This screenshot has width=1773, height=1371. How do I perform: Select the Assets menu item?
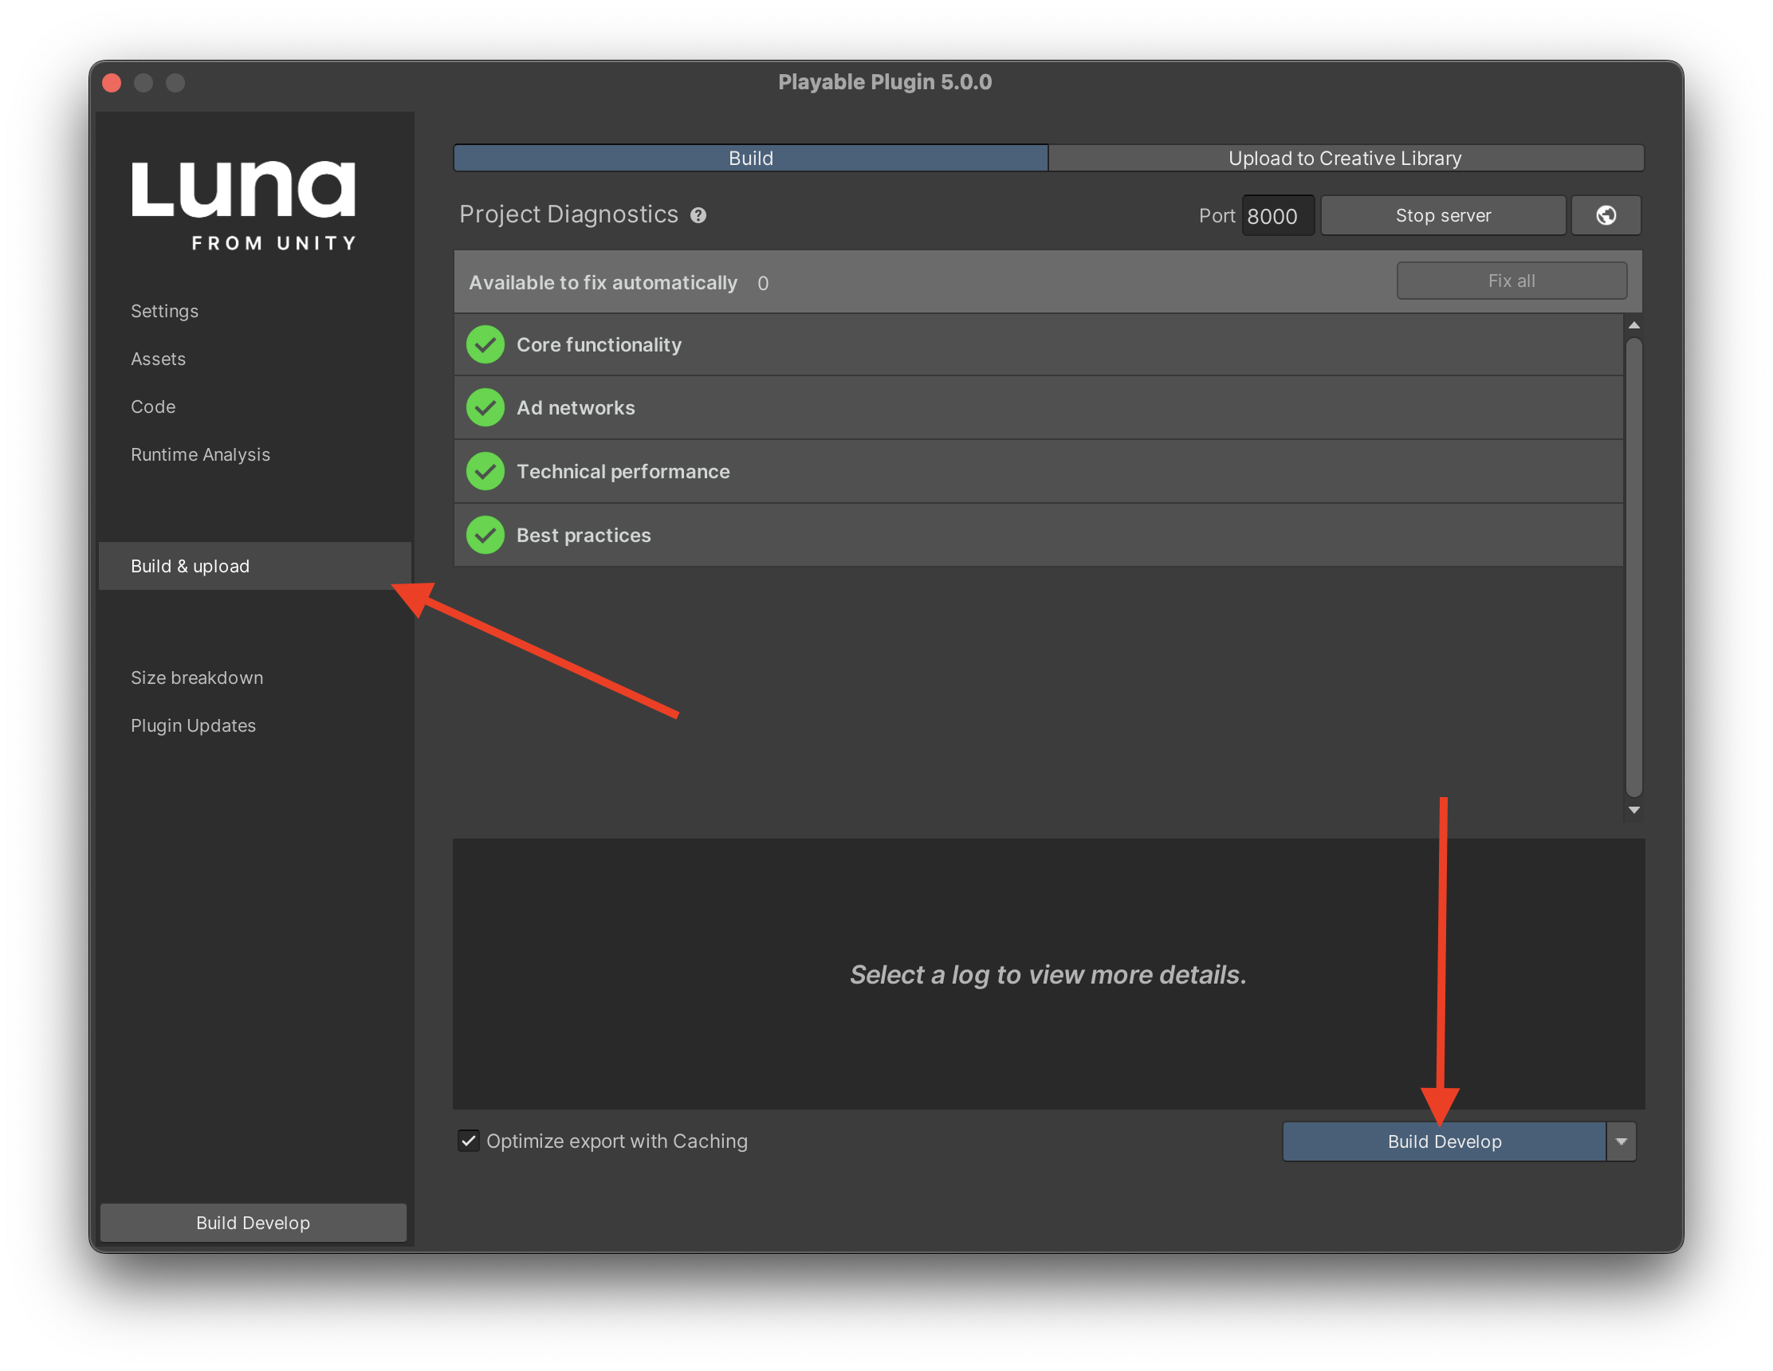point(159,358)
